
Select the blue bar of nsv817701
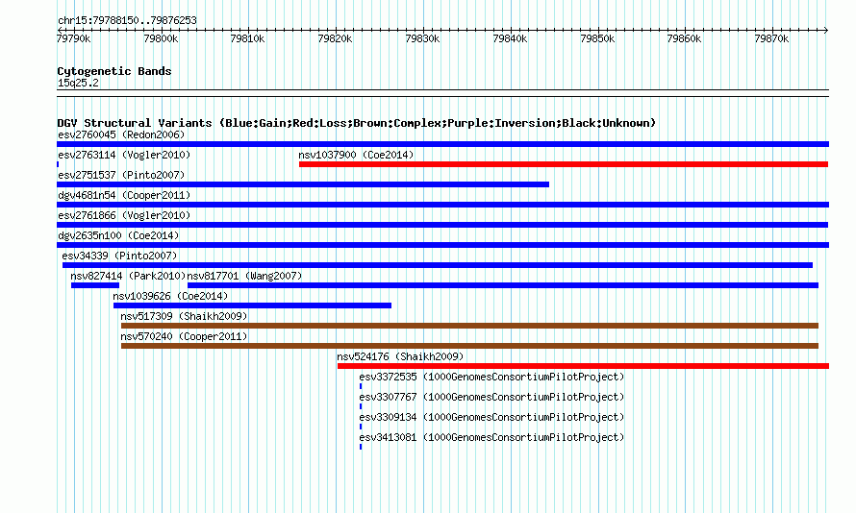pyautogui.click(x=503, y=285)
